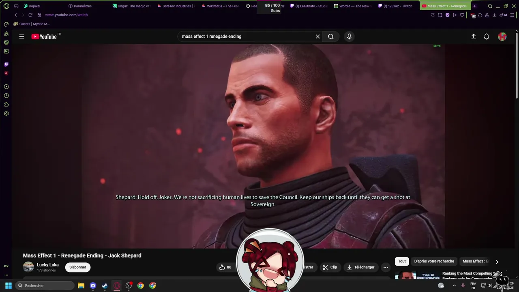519x292 pixels.
Task: Open File Explorer from taskbar
Action: pos(81,286)
